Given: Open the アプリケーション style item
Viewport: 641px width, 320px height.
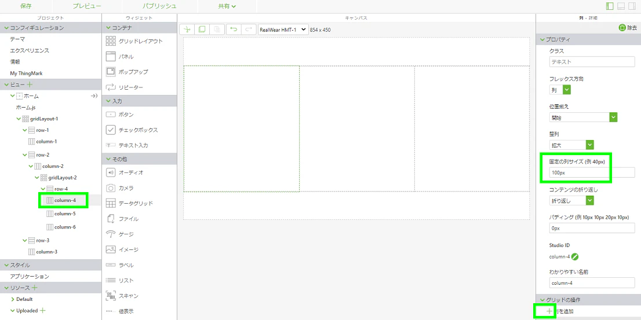Looking at the screenshot, I should coord(30,277).
